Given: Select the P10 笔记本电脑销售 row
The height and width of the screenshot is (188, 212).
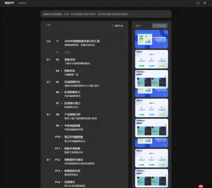Looking at the screenshot, I should tap(74, 137).
